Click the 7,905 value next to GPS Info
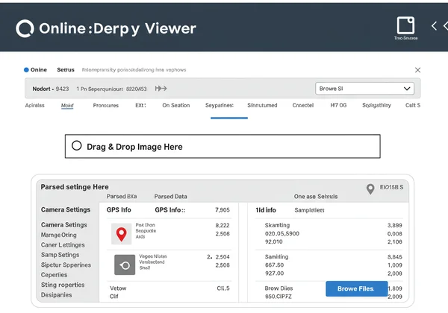 click(223, 210)
